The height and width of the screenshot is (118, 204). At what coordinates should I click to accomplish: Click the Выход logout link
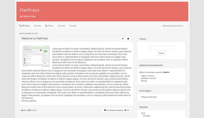click(x=144, y=81)
